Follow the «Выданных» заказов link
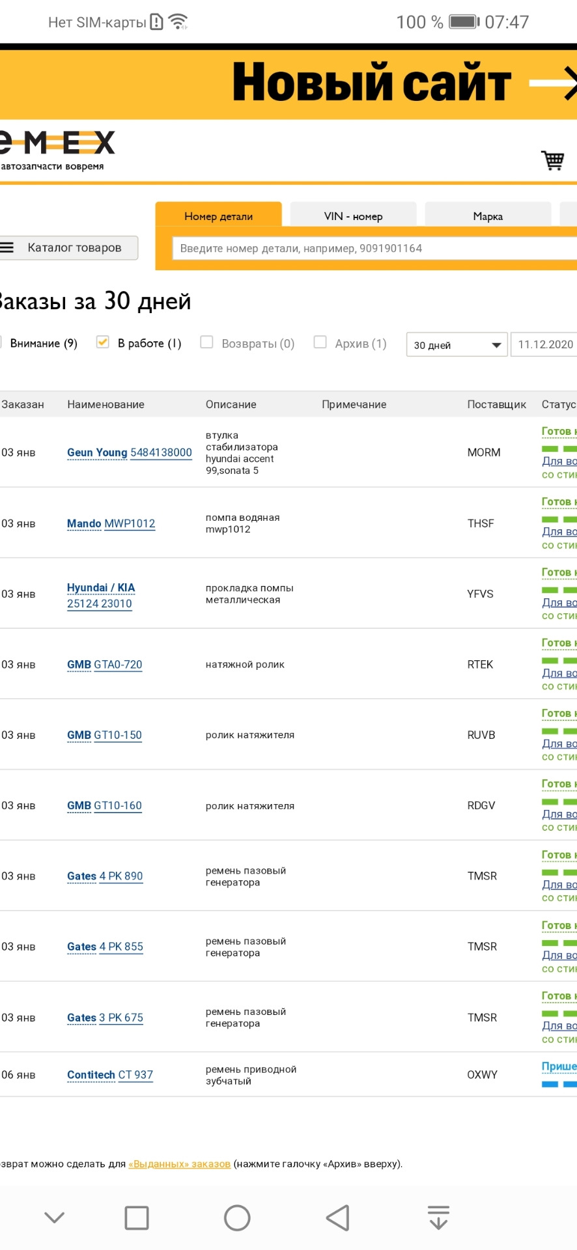577x1250 pixels. [179, 1163]
